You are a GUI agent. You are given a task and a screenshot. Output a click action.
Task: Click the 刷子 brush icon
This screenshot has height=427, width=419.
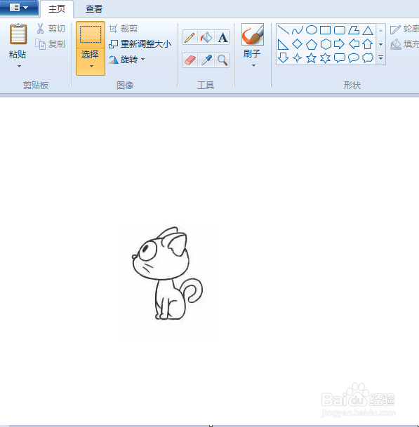coord(253,34)
